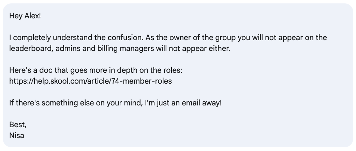356x151 pixels.
Task: Open the help.skool.com member-roles URL
Action: 91,81
